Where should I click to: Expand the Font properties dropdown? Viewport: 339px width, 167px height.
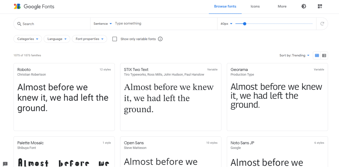(x=89, y=39)
